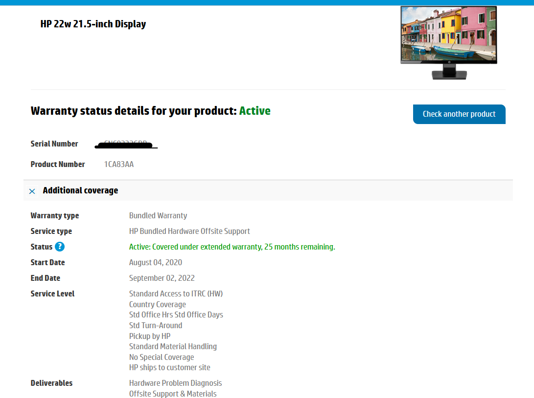
Task: Collapse the Additional coverage section
Action: (x=32, y=191)
